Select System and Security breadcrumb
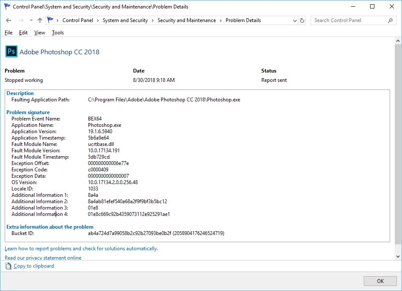Screen dimensions: 402x291 (125, 20)
